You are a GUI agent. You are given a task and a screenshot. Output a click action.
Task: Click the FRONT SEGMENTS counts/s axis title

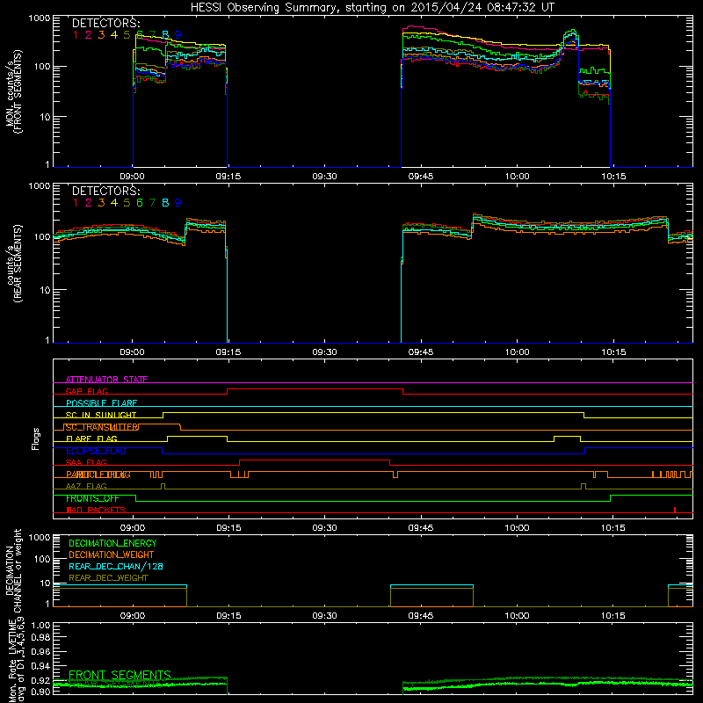(x=13, y=91)
